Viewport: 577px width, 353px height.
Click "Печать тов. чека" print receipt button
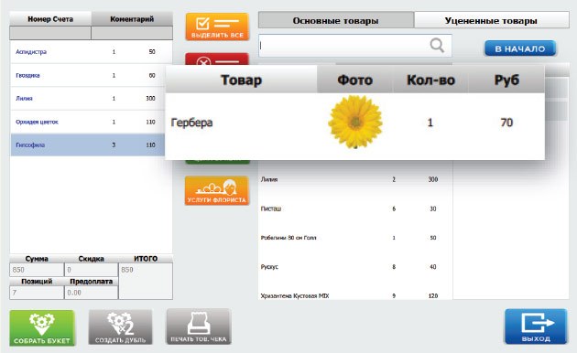199,326
